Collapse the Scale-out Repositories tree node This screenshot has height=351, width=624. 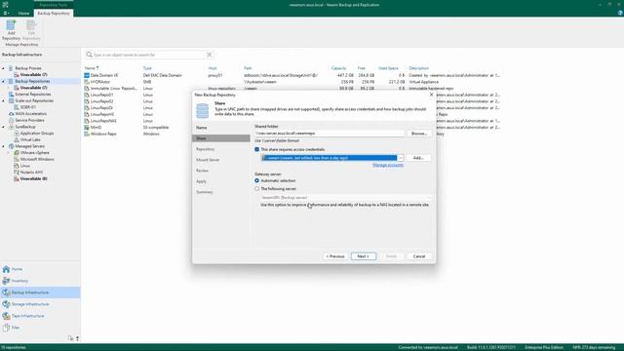4,100
